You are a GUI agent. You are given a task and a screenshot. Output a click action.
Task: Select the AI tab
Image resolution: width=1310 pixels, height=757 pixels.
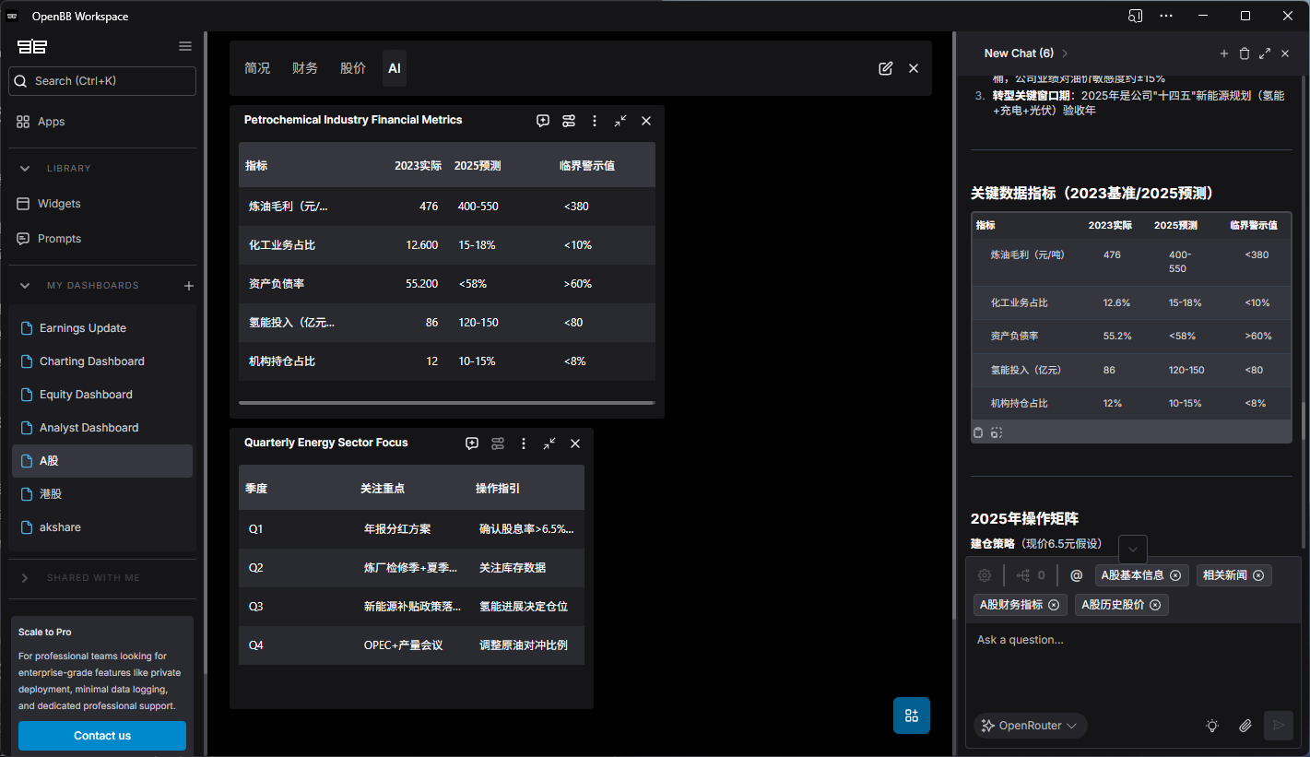tap(395, 68)
